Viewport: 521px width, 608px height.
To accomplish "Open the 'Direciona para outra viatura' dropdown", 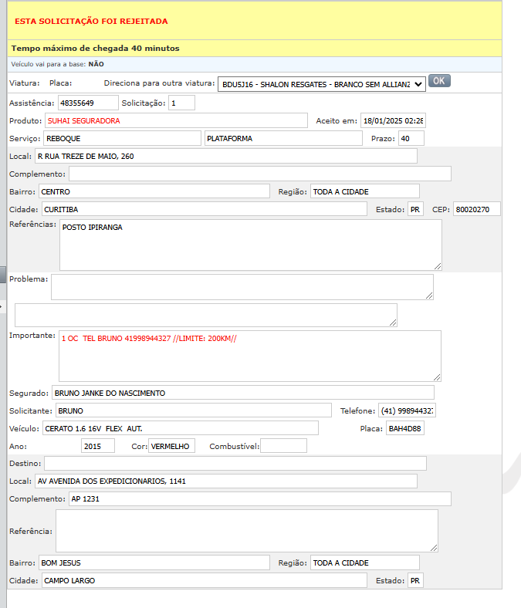I will [321, 83].
